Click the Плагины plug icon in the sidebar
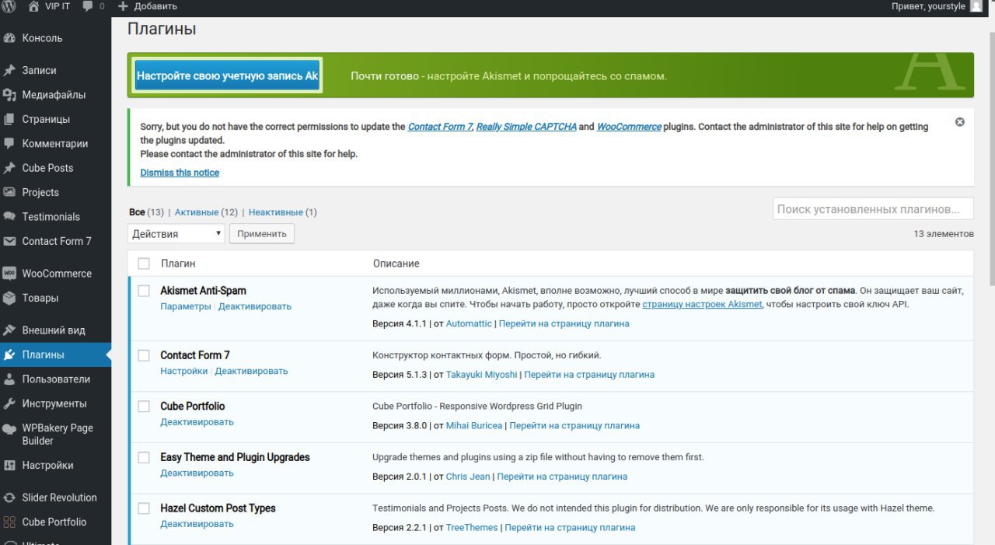Viewport: 995px width, 545px height. coord(9,355)
